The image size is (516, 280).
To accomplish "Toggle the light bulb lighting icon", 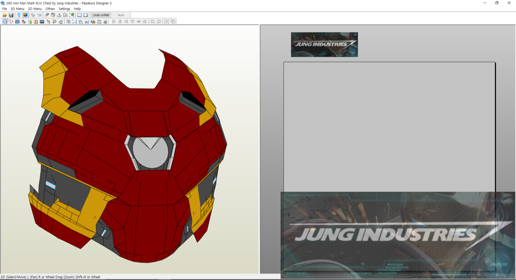I will point(19,15).
